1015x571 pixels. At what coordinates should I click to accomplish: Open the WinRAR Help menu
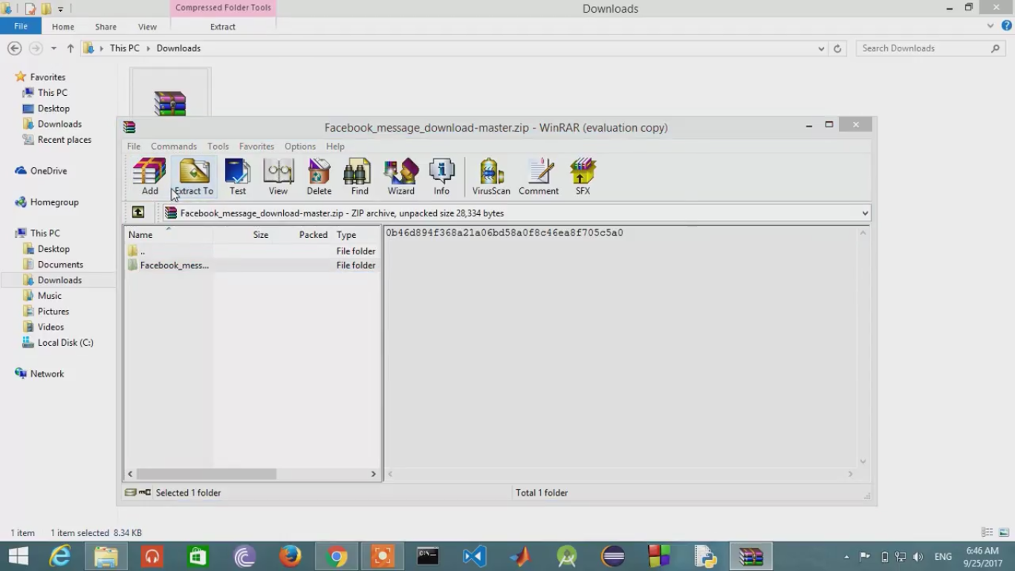pos(335,146)
